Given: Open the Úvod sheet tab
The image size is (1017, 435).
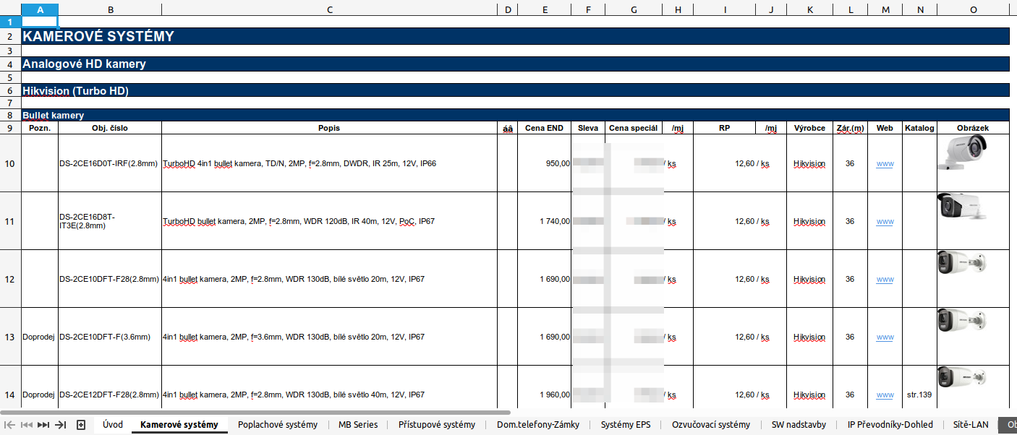Looking at the screenshot, I should pyautogui.click(x=112, y=425).
